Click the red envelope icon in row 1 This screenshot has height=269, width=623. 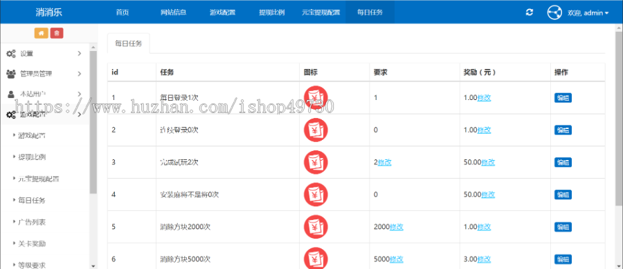pyautogui.click(x=316, y=97)
